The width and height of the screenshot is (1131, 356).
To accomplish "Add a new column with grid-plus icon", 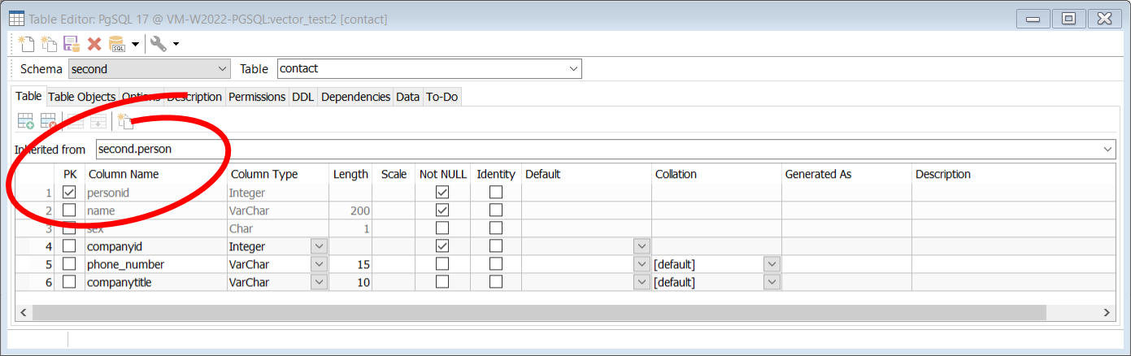I will (x=25, y=122).
